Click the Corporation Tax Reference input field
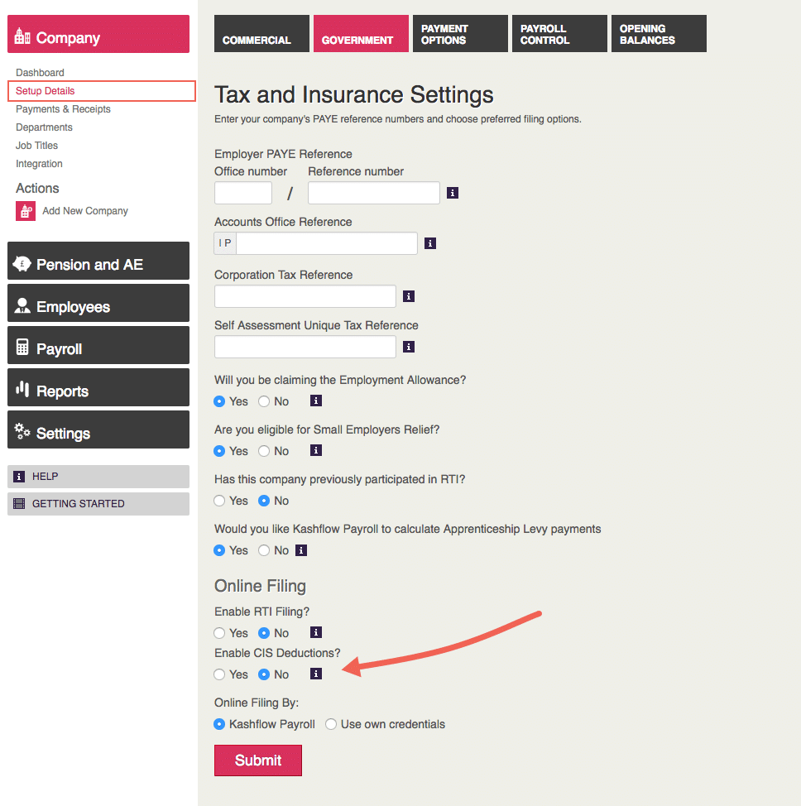The width and height of the screenshot is (801, 806). pos(305,296)
